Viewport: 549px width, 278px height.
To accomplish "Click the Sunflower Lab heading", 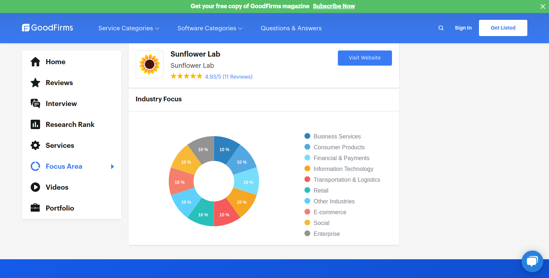I will pyautogui.click(x=195, y=54).
